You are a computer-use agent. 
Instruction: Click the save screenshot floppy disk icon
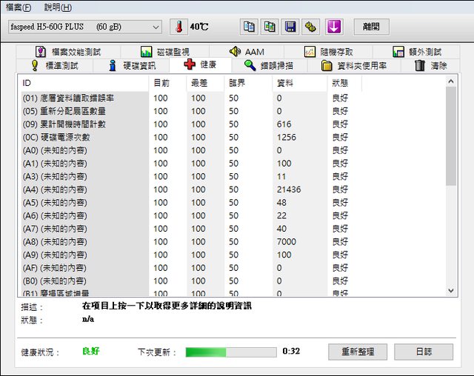tap(291, 27)
